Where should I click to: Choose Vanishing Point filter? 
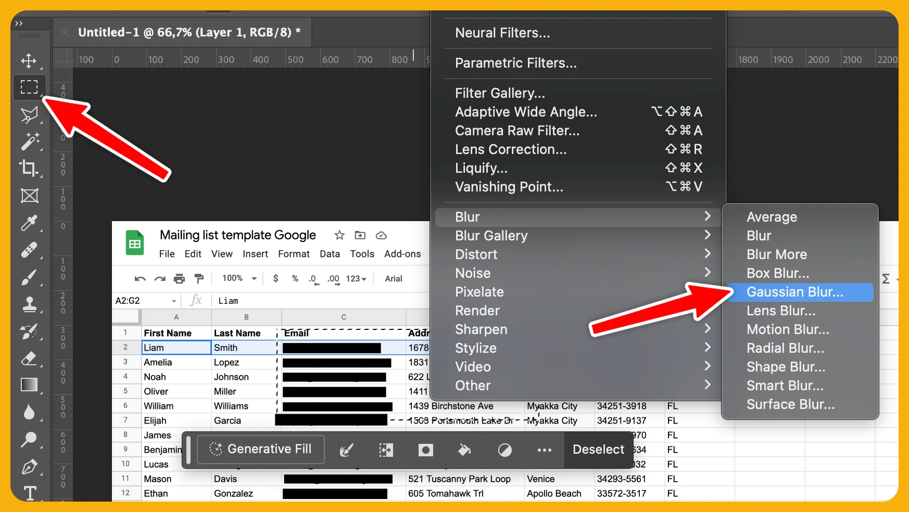tap(578, 187)
